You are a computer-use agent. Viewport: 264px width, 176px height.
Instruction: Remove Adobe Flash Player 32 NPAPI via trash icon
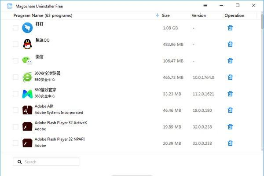[x=230, y=143]
